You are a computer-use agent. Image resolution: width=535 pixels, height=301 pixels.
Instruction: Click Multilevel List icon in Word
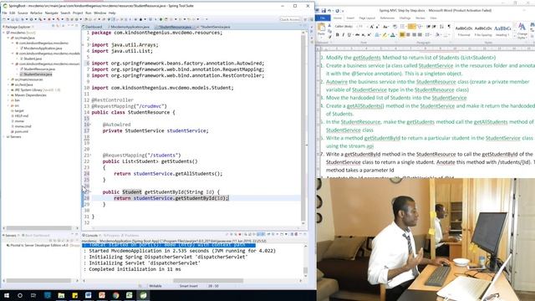[420, 26]
